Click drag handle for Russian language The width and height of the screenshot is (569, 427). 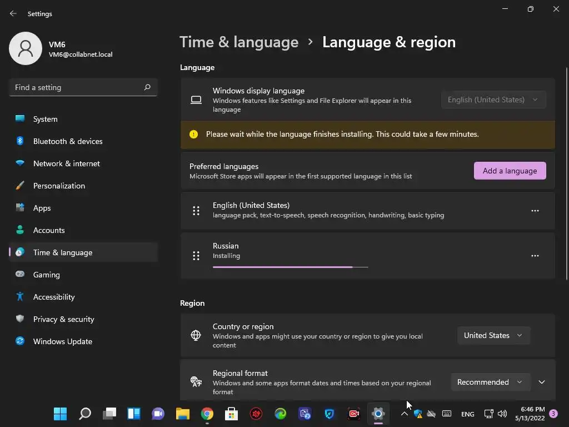[196, 256]
